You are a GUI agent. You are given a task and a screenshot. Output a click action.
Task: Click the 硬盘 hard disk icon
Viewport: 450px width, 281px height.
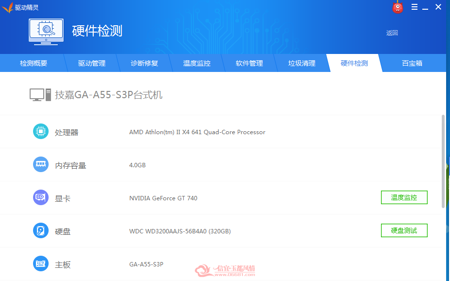(41, 230)
